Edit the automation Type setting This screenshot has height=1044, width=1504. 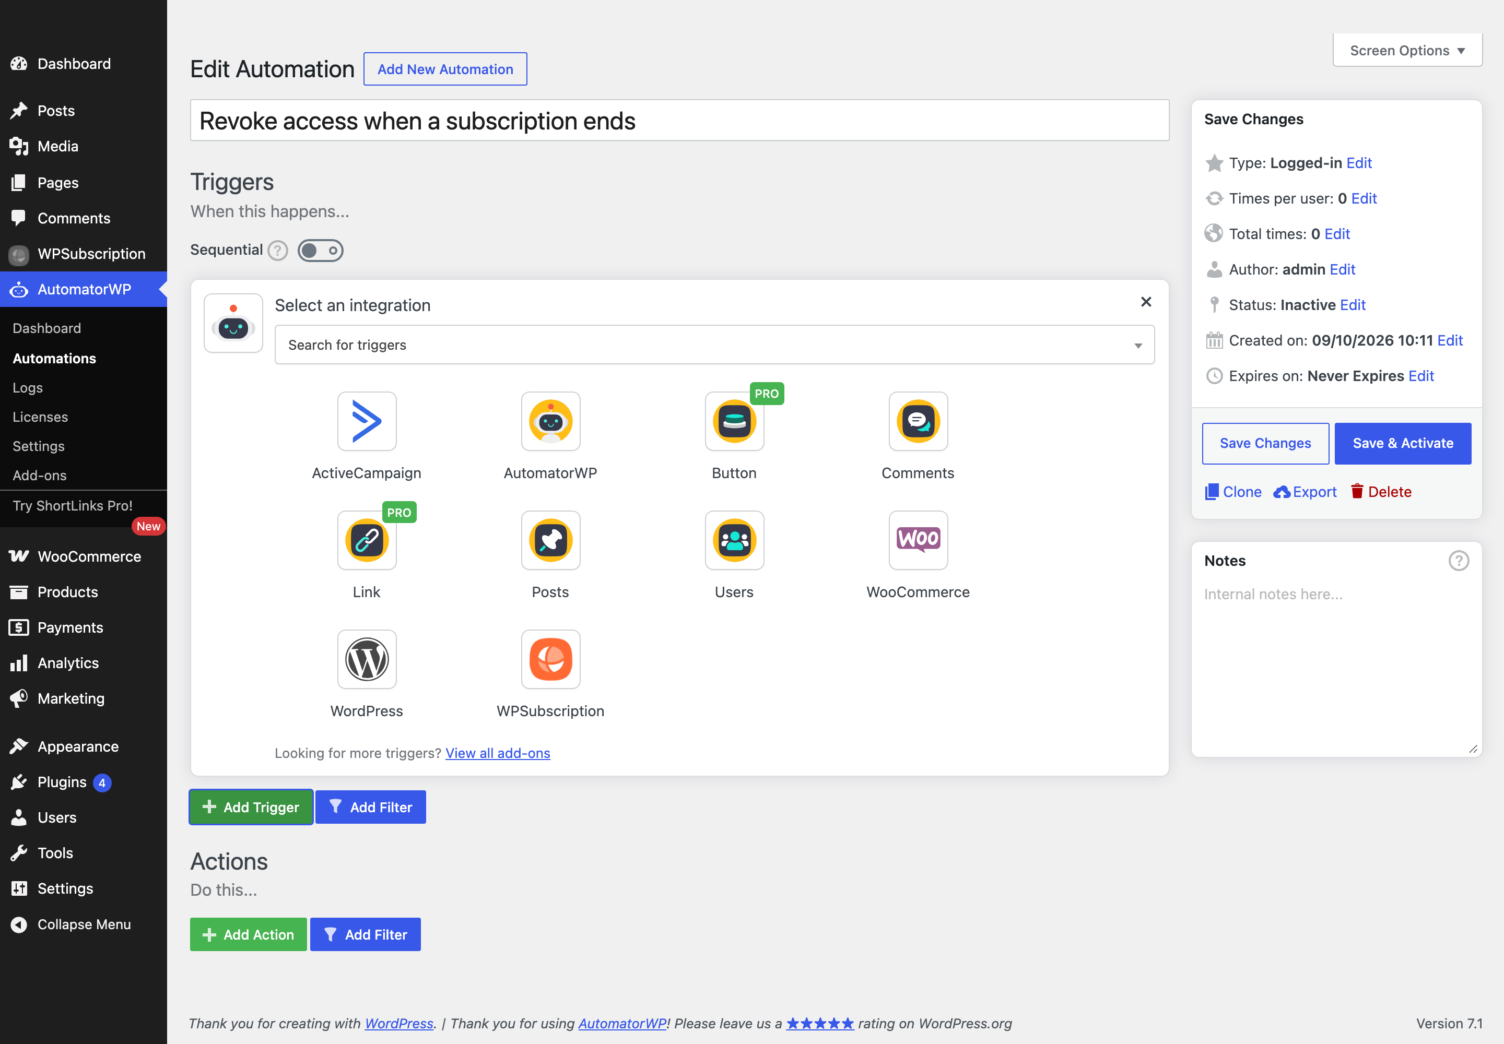pyautogui.click(x=1359, y=163)
